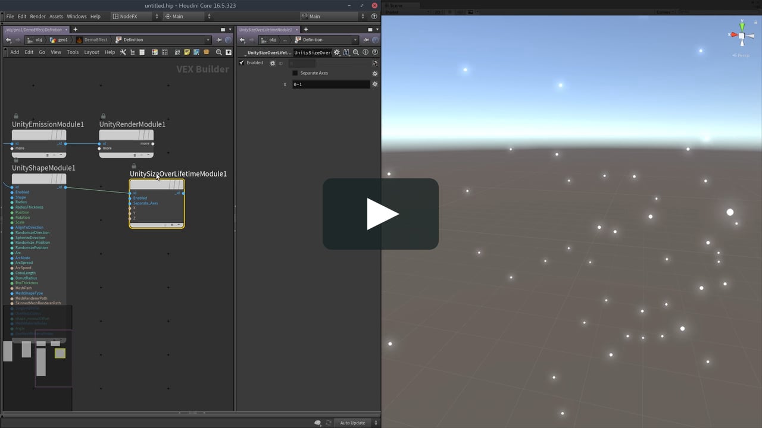Toggle lock above UnityRenderModule1 node
The height and width of the screenshot is (428, 762).
[103, 117]
